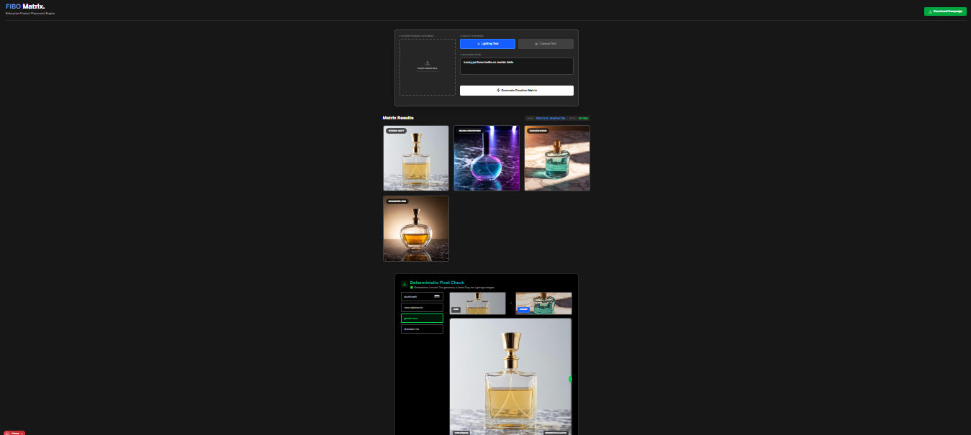The height and width of the screenshot is (435, 971).
Task: Click Generate Creative Matrix button
Action: tap(517, 91)
